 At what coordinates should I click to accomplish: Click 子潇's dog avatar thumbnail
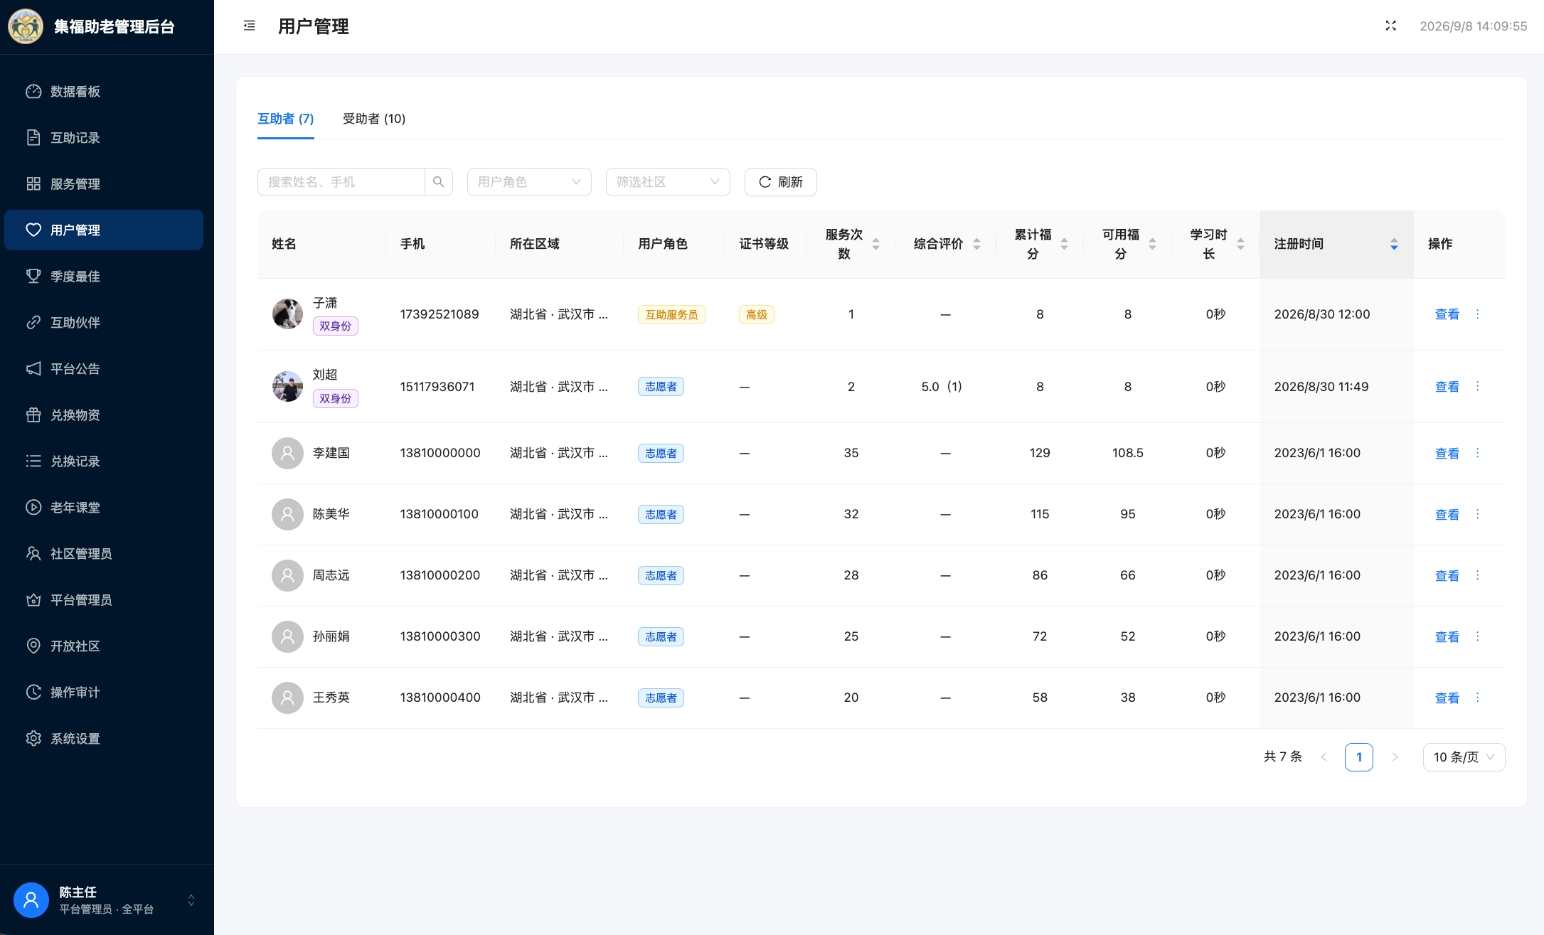coord(287,314)
